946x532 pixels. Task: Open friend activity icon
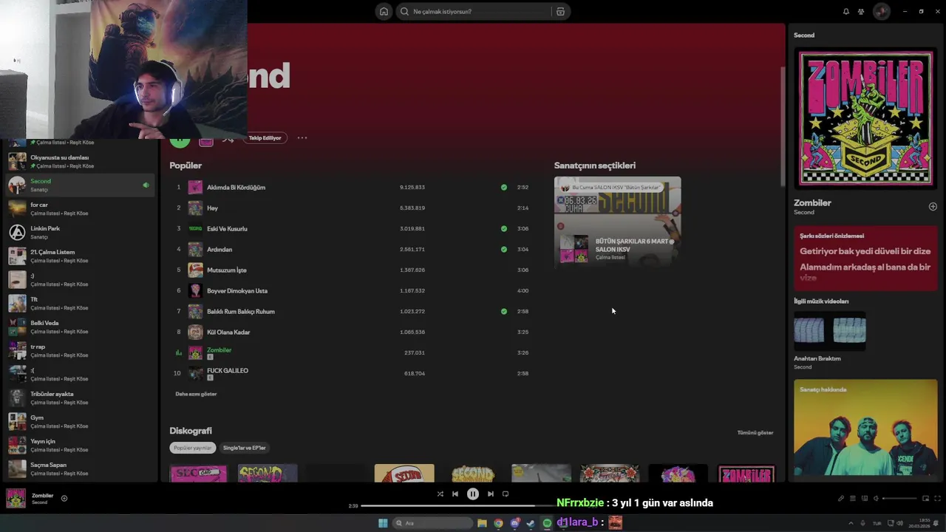pos(861,11)
